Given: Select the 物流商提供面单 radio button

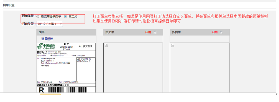Looking at the screenshot, I should [38, 17].
